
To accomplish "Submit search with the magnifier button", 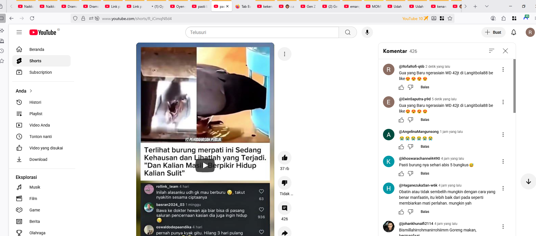I will tap(348, 32).
